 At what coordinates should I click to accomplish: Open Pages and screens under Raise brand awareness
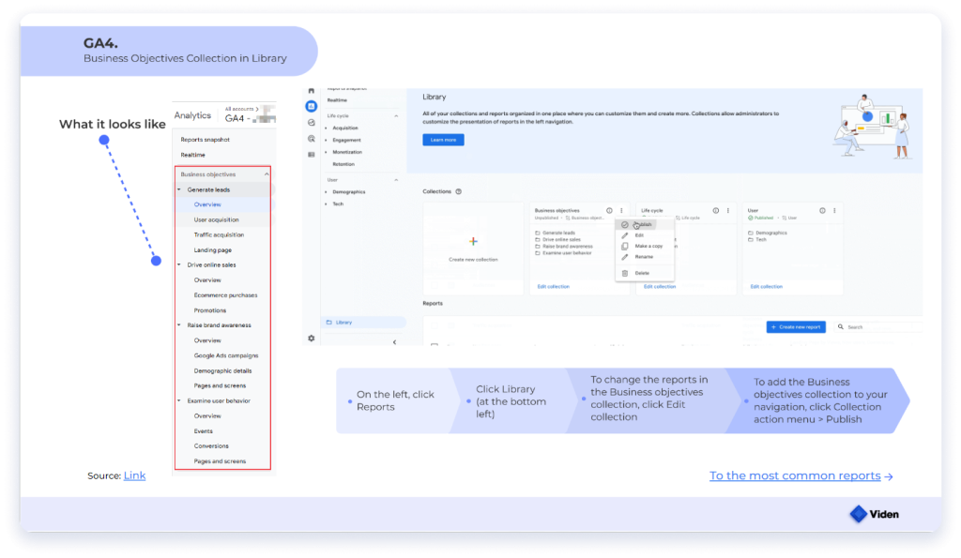point(220,385)
